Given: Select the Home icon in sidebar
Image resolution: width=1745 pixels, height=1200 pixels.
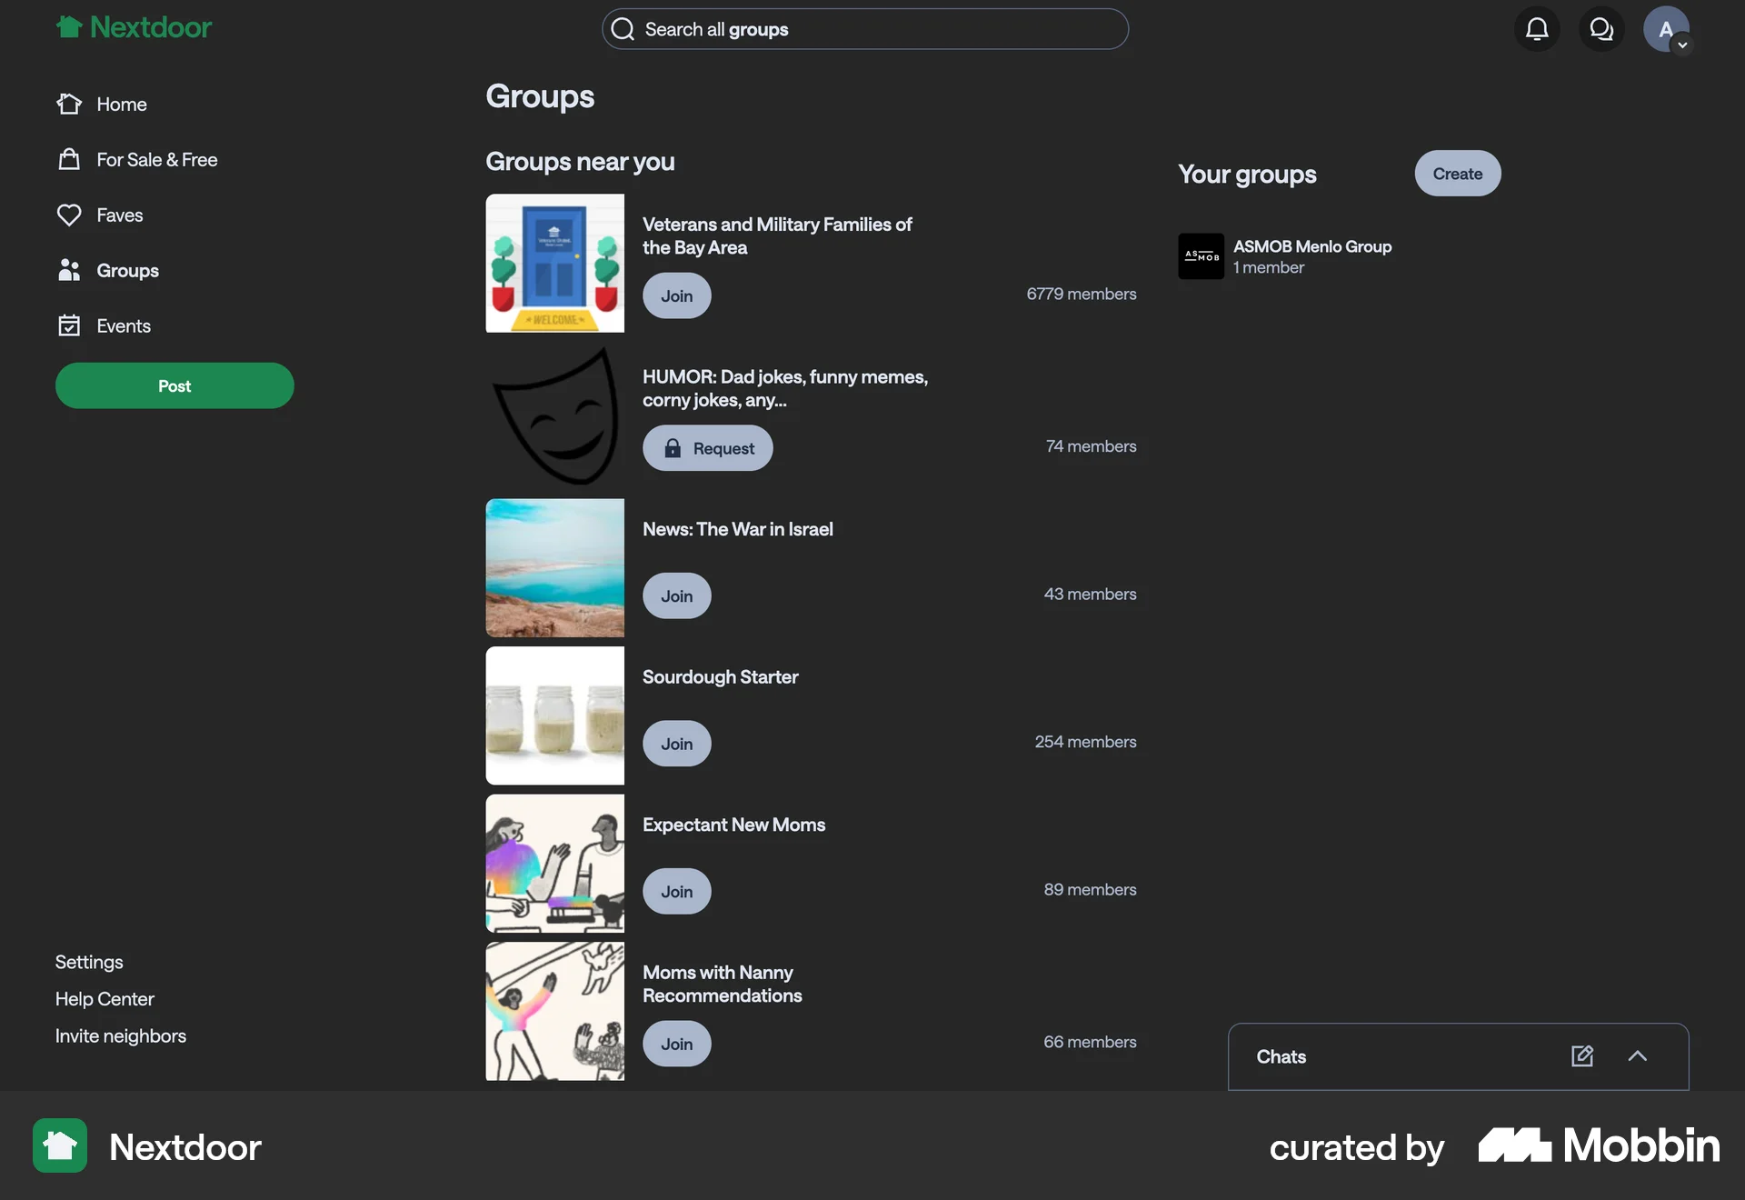Looking at the screenshot, I should [x=69, y=104].
